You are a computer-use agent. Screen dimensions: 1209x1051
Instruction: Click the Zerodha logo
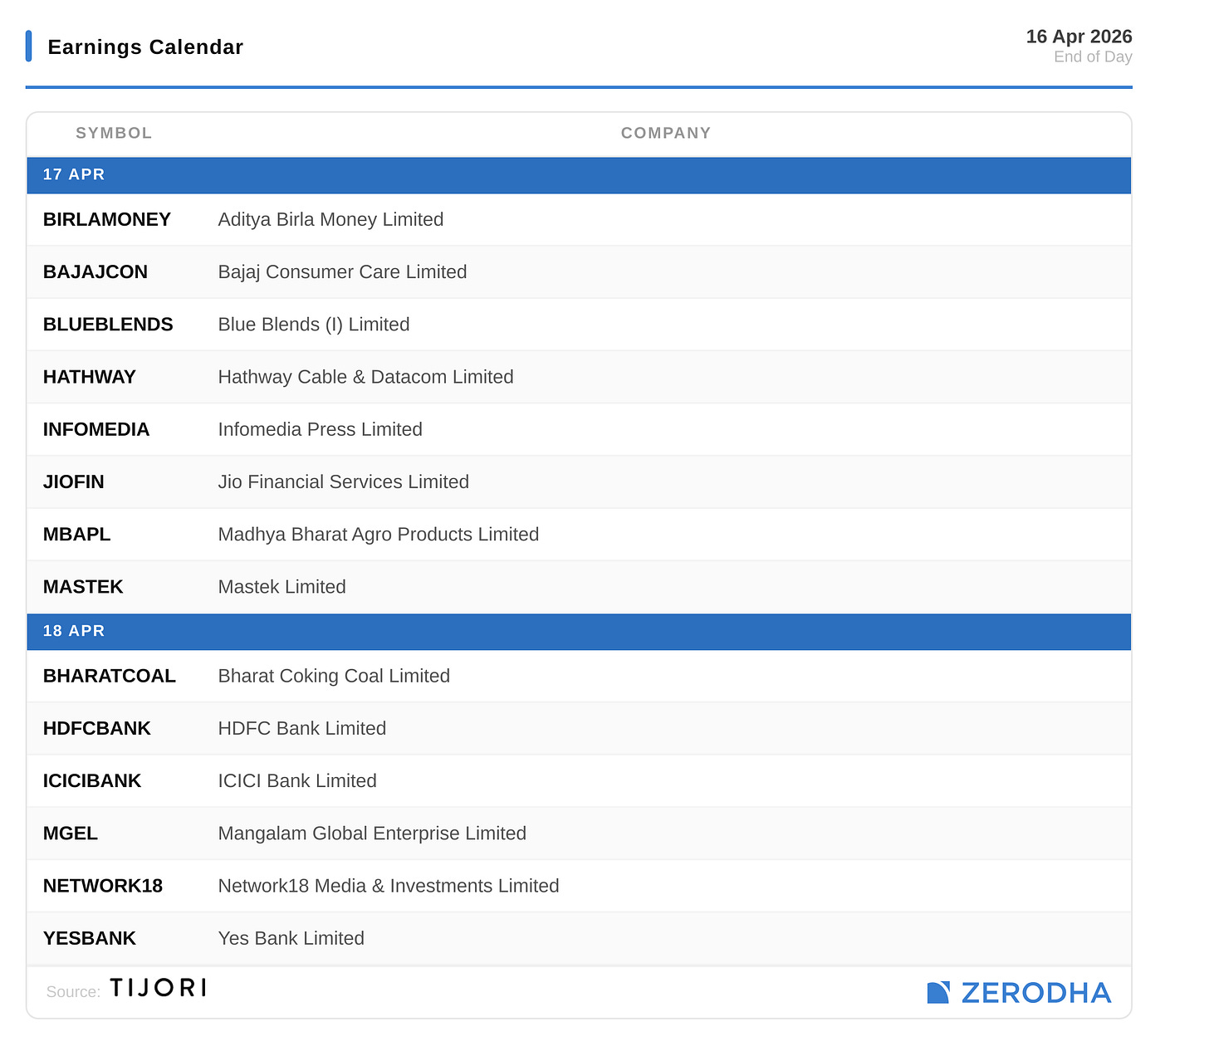(x=1019, y=992)
